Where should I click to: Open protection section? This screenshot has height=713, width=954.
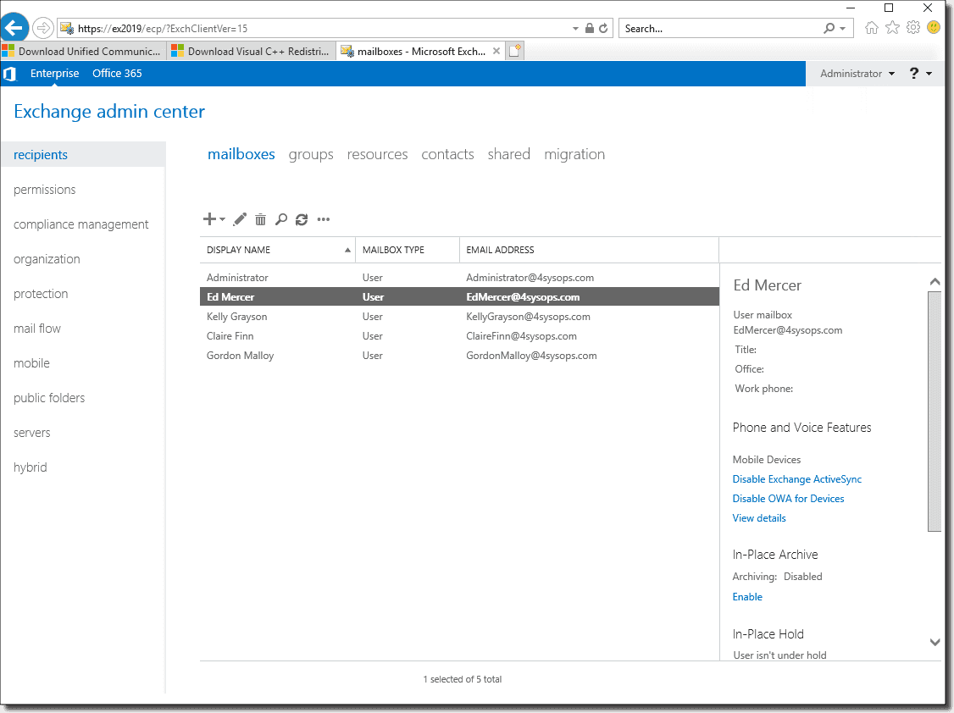41,294
